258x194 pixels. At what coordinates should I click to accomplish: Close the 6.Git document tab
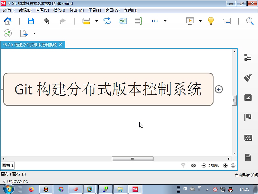click(x=61, y=44)
